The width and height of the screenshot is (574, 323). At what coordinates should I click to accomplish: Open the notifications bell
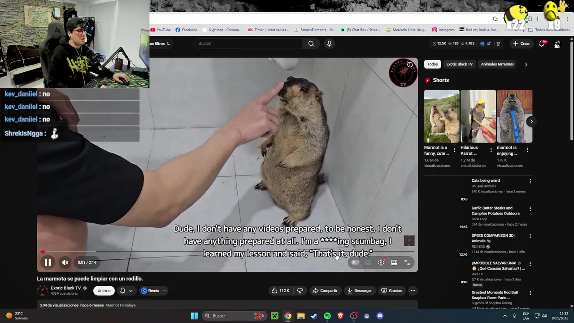click(x=542, y=44)
